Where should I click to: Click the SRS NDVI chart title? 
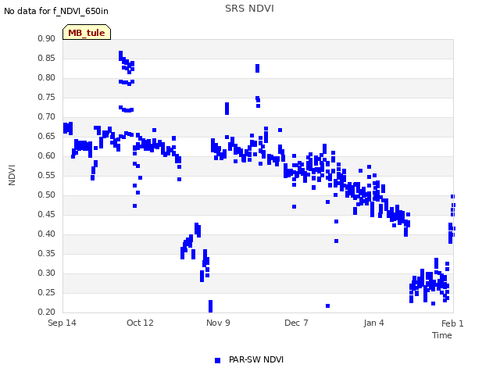coord(249,9)
